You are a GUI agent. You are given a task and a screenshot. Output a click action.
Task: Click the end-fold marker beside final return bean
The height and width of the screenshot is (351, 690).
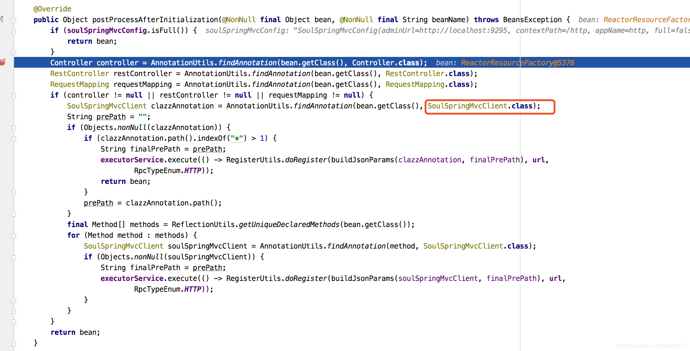[13, 344]
